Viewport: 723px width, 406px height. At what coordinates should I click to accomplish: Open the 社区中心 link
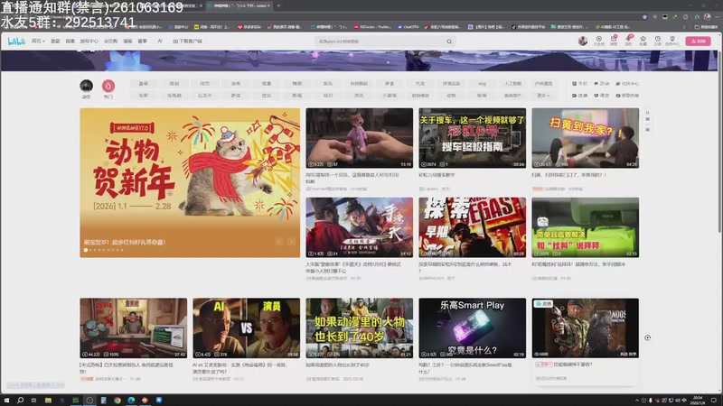(627, 84)
